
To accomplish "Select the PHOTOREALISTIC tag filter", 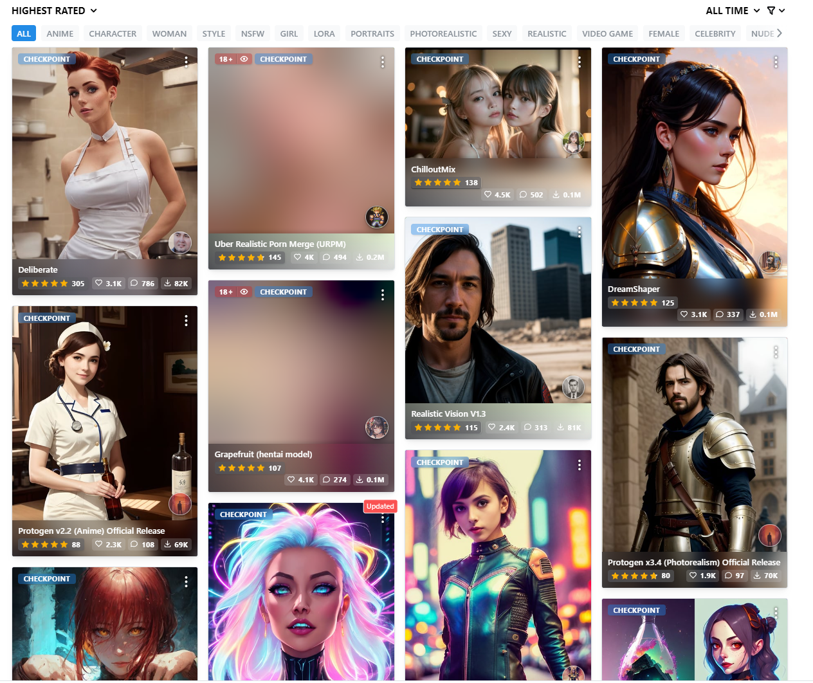I will [443, 33].
